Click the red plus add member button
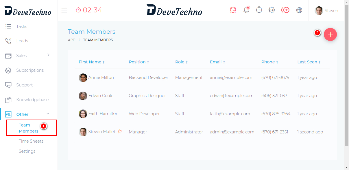 tap(330, 35)
